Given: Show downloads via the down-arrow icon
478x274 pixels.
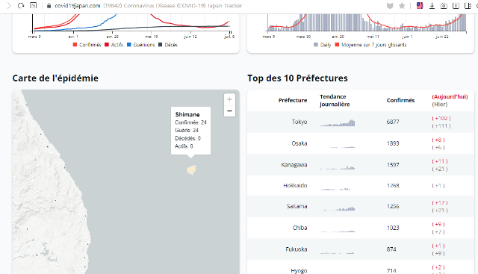Looking at the screenshot, I should pyautogui.click(x=432, y=5).
